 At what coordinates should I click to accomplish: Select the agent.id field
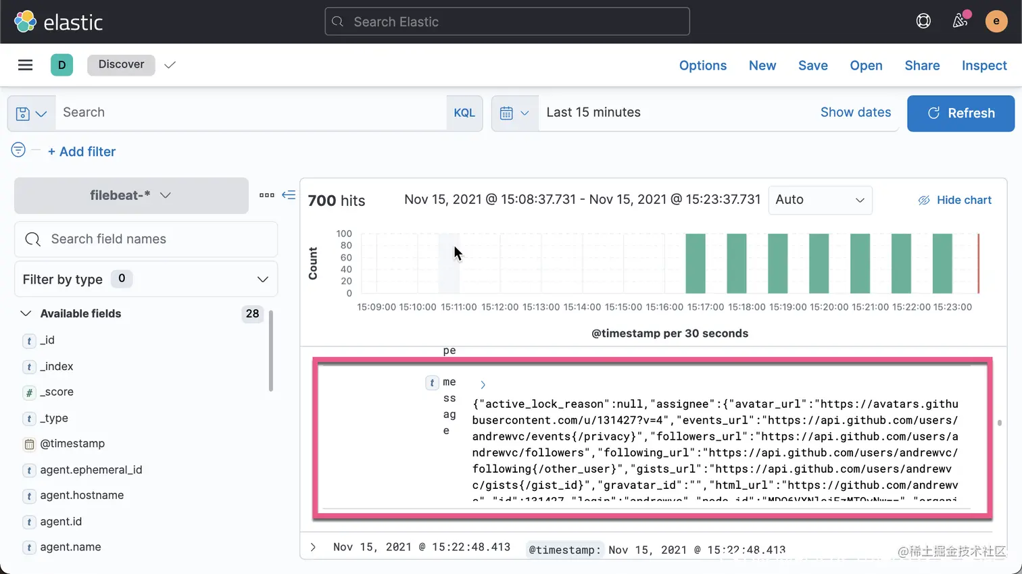point(61,521)
